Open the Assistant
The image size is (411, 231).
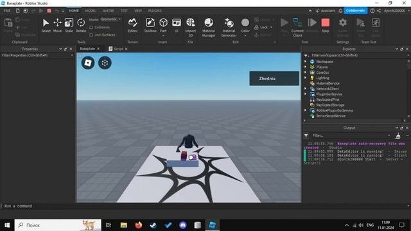(326, 11)
